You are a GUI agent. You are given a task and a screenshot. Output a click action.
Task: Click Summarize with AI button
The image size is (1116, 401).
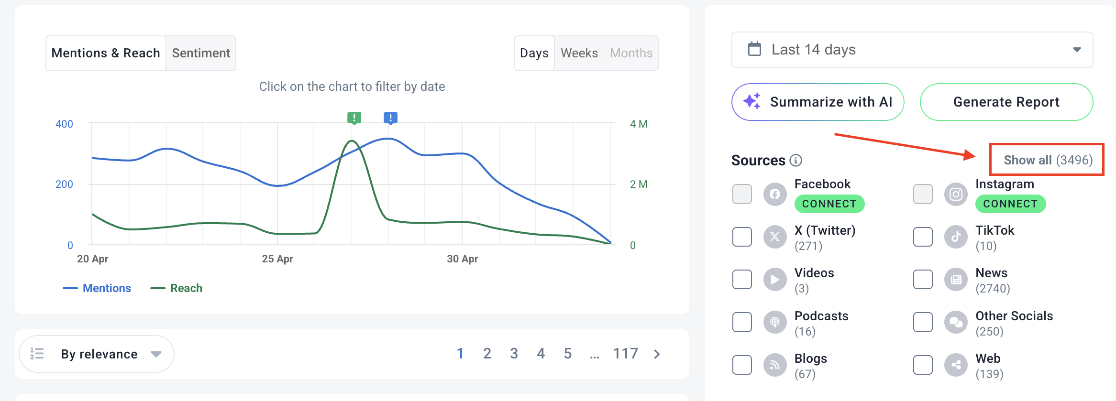pos(818,102)
